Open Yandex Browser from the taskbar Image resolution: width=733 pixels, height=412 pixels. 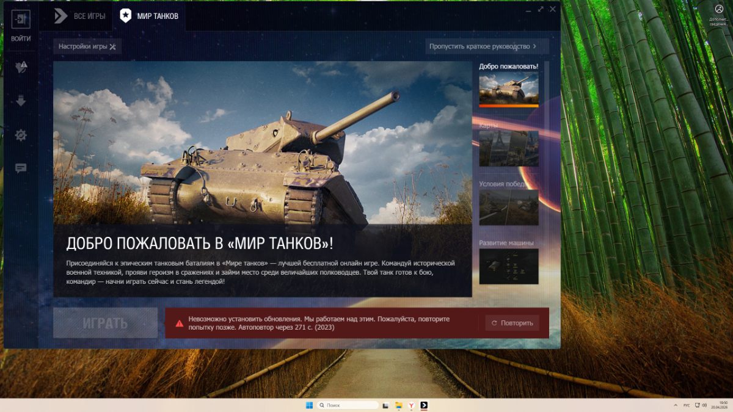point(412,405)
